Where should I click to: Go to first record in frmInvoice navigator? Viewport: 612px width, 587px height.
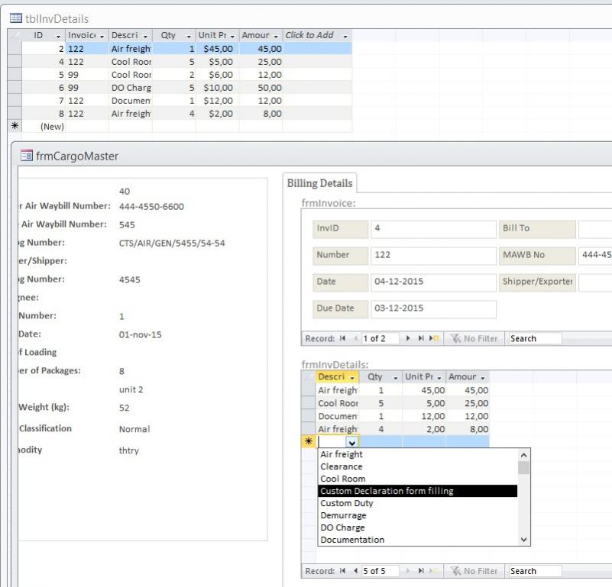[343, 338]
